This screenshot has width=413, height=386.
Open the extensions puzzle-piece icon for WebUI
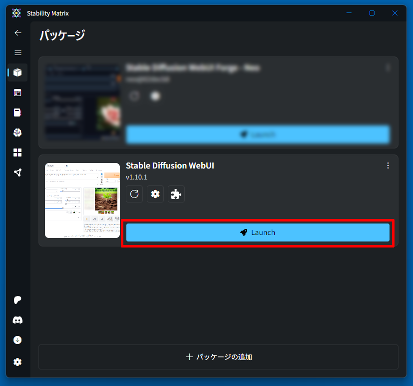pos(176,194)
